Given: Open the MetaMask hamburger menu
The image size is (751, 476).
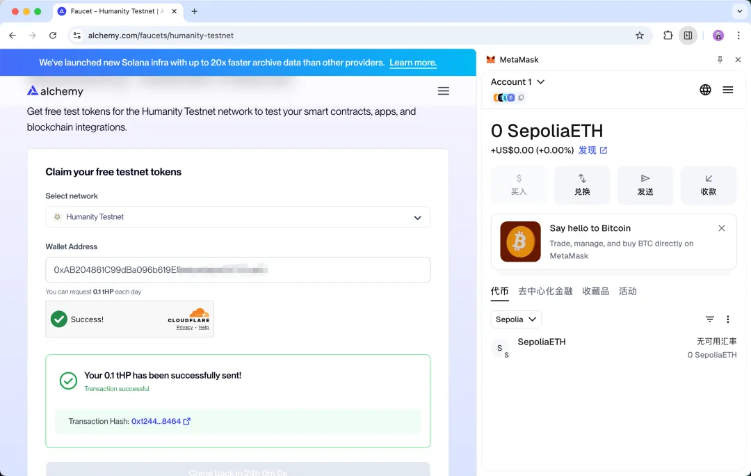Looking at the screenshot, I should pos(727,90).
